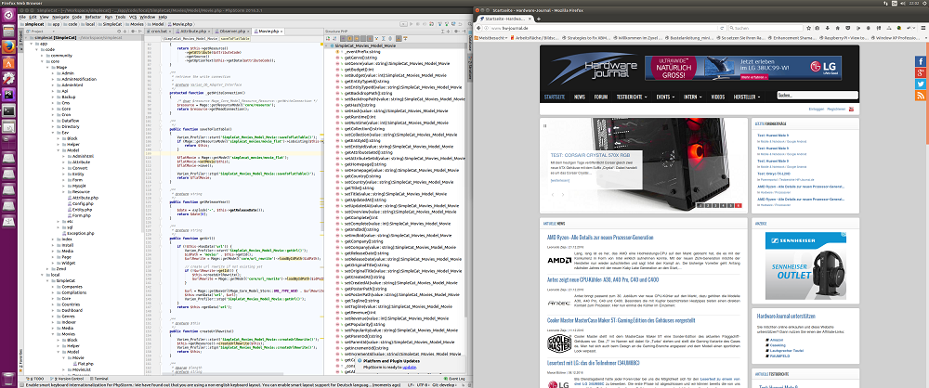Launch Terminal from the Ubuntu dock
This screenshot has height=388, width=929.
(x=9, y=110)
